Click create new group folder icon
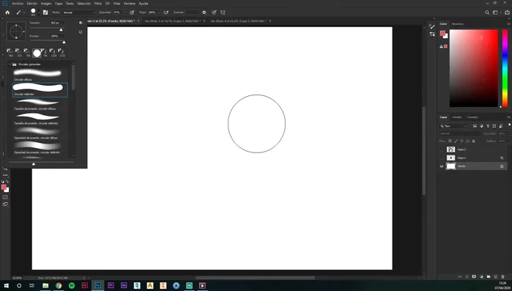Image resolution: width=512 pixels, height=291 pixels. pos(489,276)
